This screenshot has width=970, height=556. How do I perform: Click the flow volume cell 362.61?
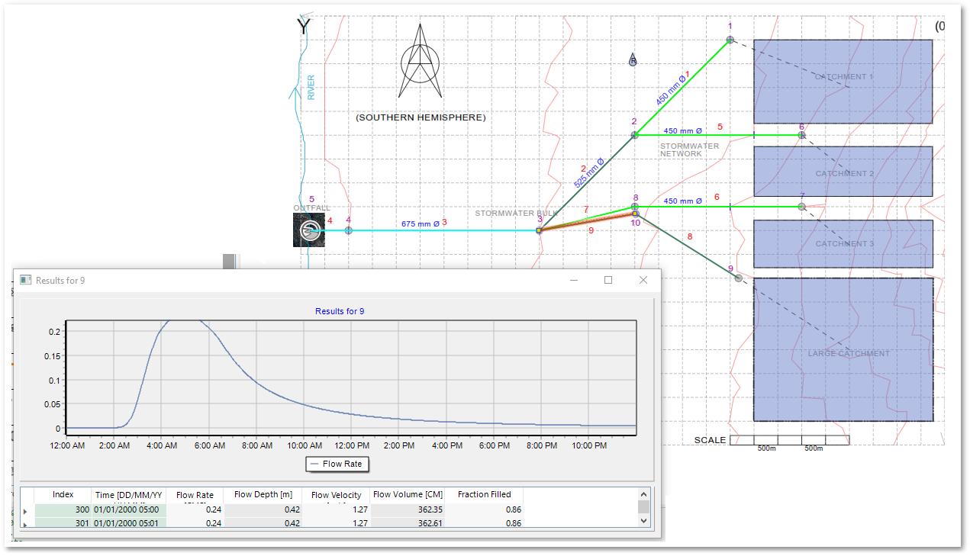pyautogui.click(x=408, y=522)
